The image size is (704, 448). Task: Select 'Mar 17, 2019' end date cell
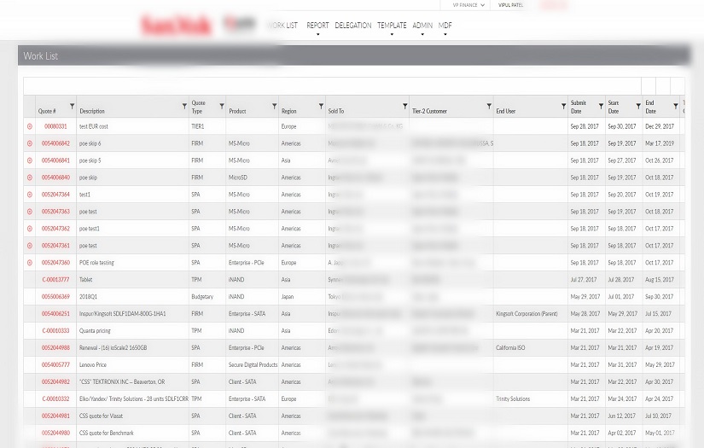click(660, 143)
